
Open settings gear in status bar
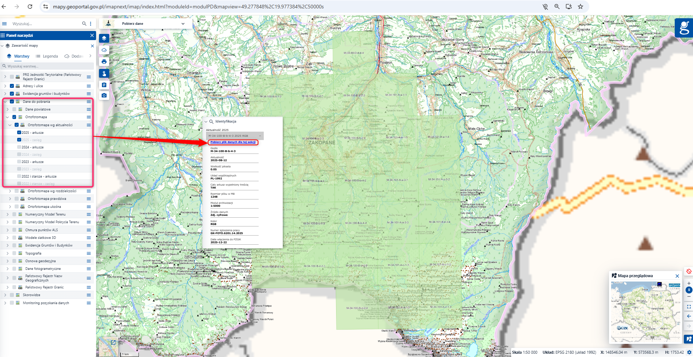pos(689,352)
